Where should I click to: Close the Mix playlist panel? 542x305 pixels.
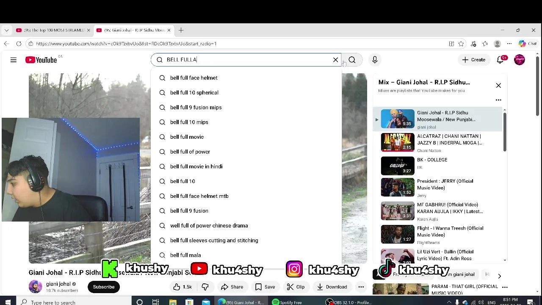(498, 85)
